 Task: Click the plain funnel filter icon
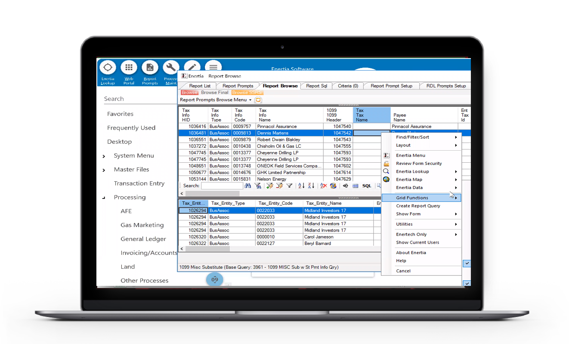point(289,186)
